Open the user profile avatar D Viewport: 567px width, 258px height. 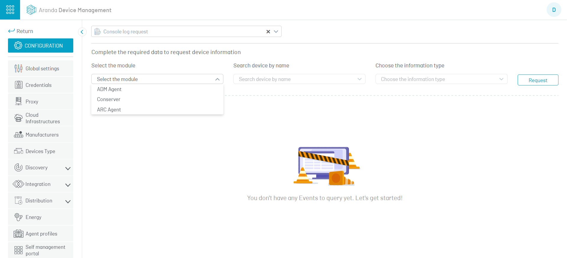554,10
